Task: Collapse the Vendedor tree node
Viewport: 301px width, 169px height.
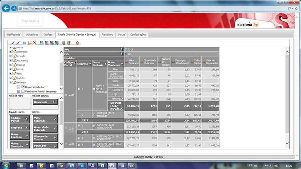Action: coord(11,83)
